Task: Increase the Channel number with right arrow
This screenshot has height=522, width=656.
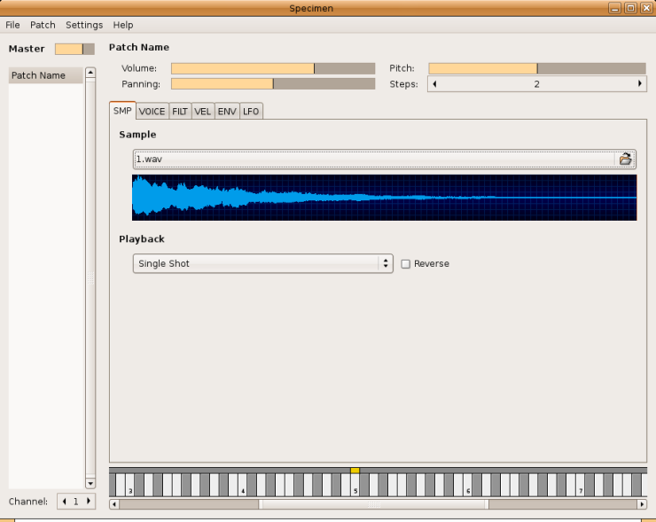Action: point(88,502)
